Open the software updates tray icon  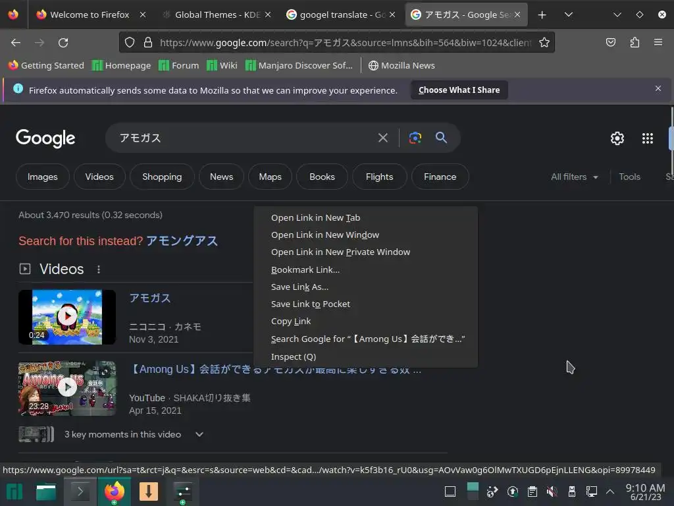pyautogui.click(x=512, y=492)
